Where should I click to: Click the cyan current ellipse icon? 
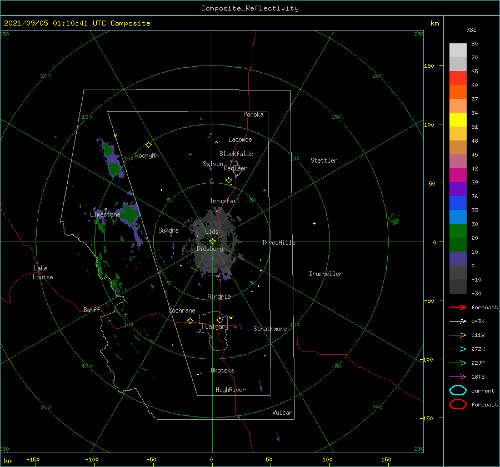coord(458,390)
